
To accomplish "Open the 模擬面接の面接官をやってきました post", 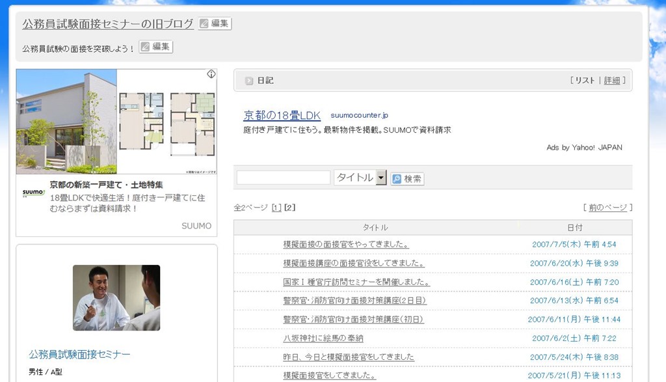I will point(346,245).
